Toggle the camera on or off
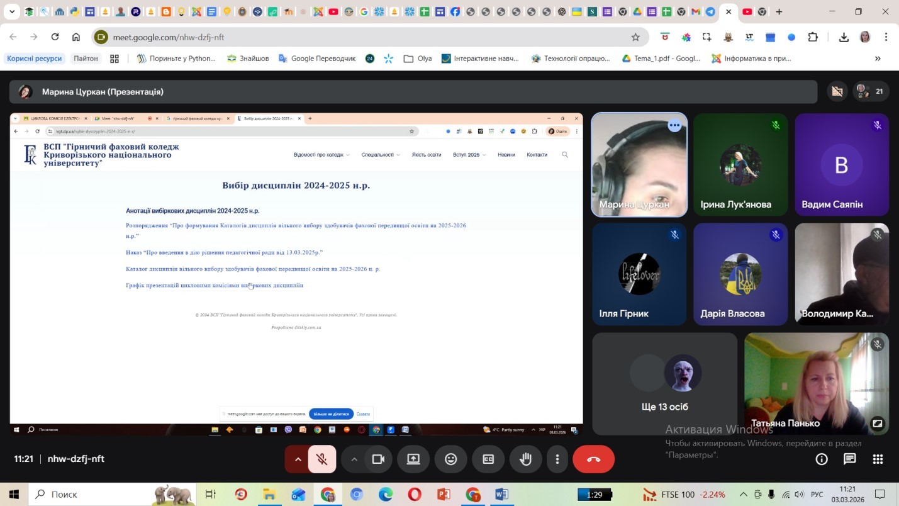899x506 pixels. tap(378, 459)
